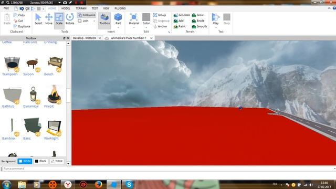The height and width of the screenshot is (189, 336).
Task: Close Animeska's Place tab
Action: 151,38
